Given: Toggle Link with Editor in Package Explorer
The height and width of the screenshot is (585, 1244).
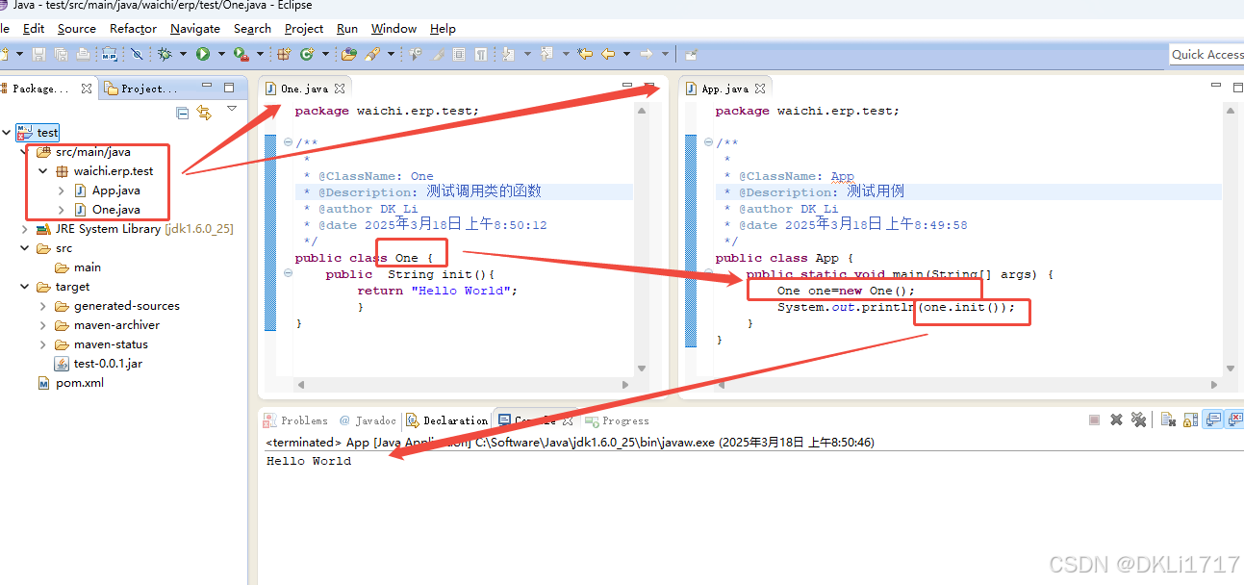Looking at the screenshot, I should (204, 113).
